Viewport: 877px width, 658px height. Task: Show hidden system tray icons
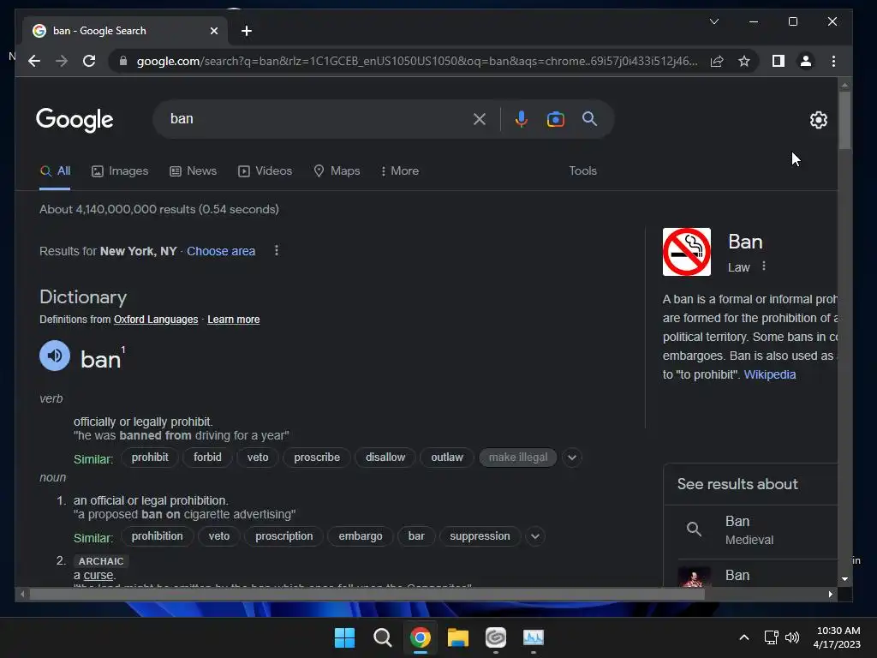click(x=744, y=637)
